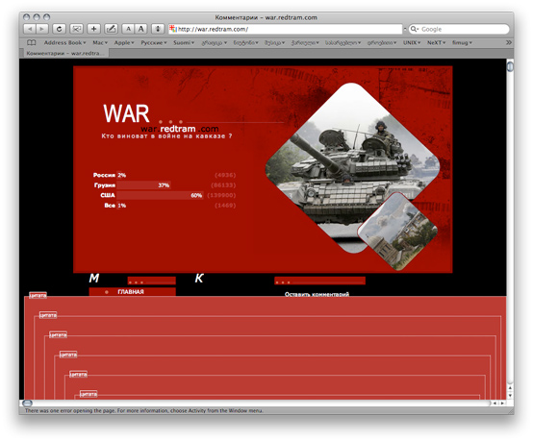
Task: Click the horizontal scrollbar right arrow
Action: 502,403
